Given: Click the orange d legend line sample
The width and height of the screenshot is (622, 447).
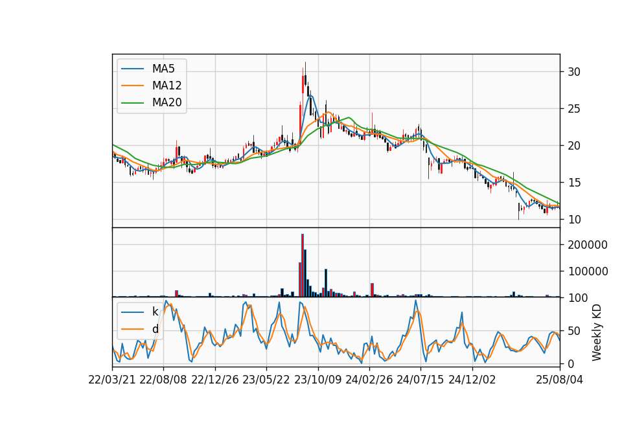Looking at the screenshot, I should tap(132, 329).
